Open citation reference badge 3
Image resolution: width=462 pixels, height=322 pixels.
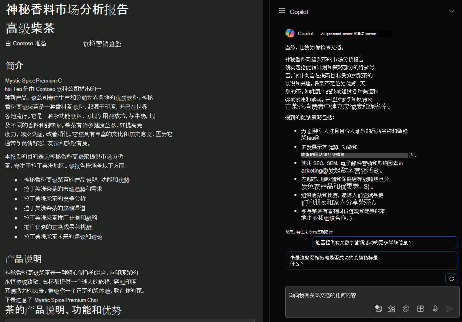point(412,155)
